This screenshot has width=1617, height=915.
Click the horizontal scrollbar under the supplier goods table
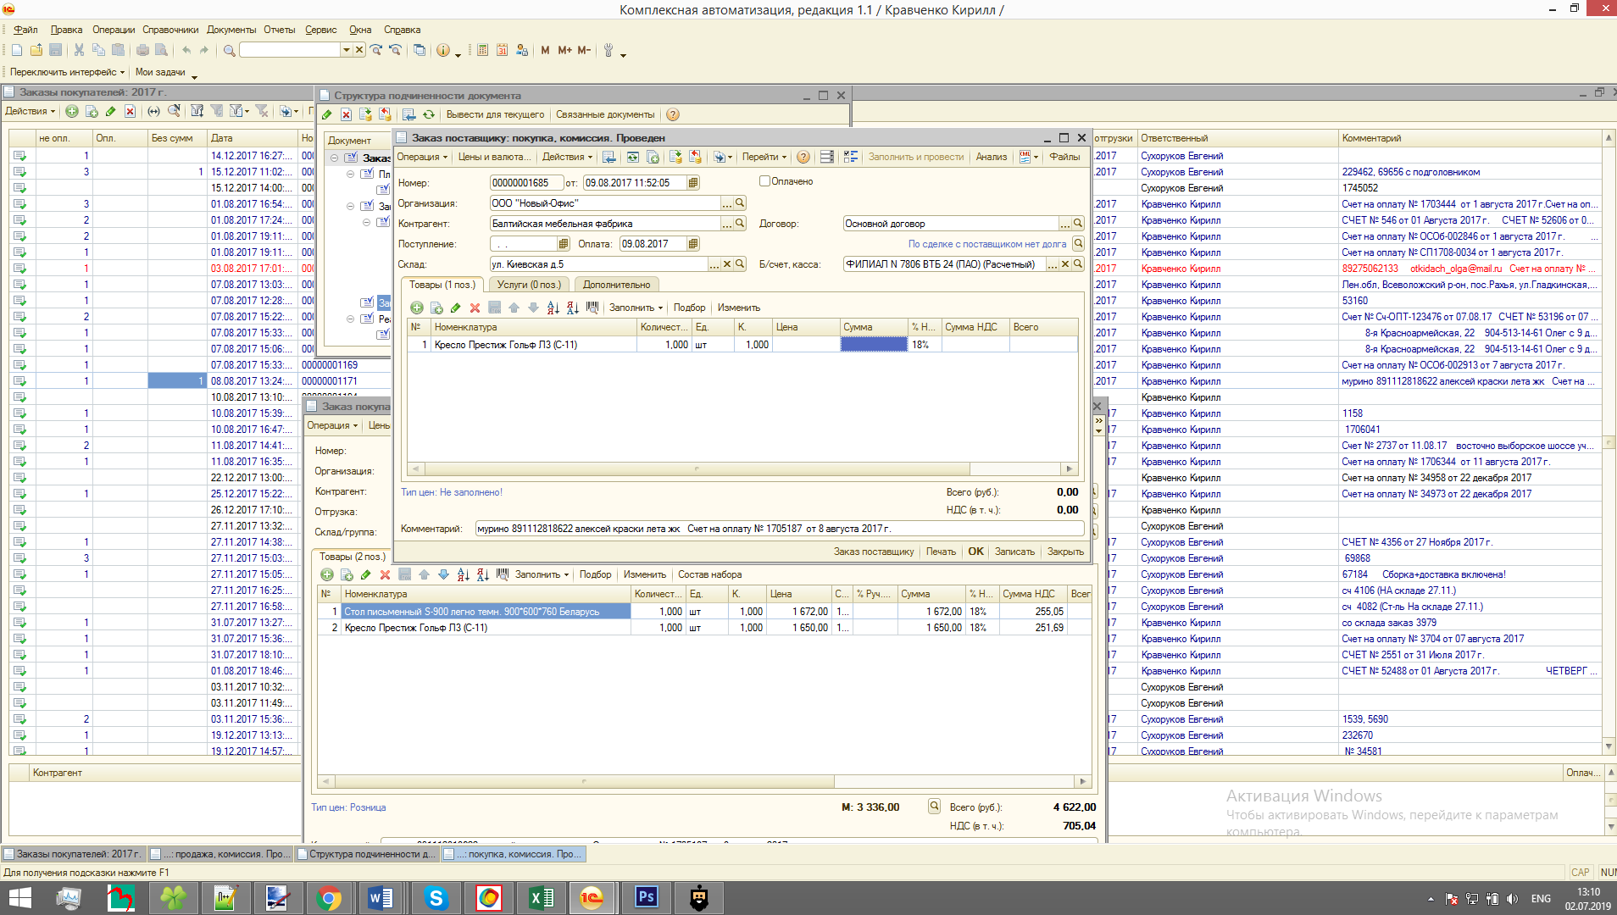pos(695,469)
